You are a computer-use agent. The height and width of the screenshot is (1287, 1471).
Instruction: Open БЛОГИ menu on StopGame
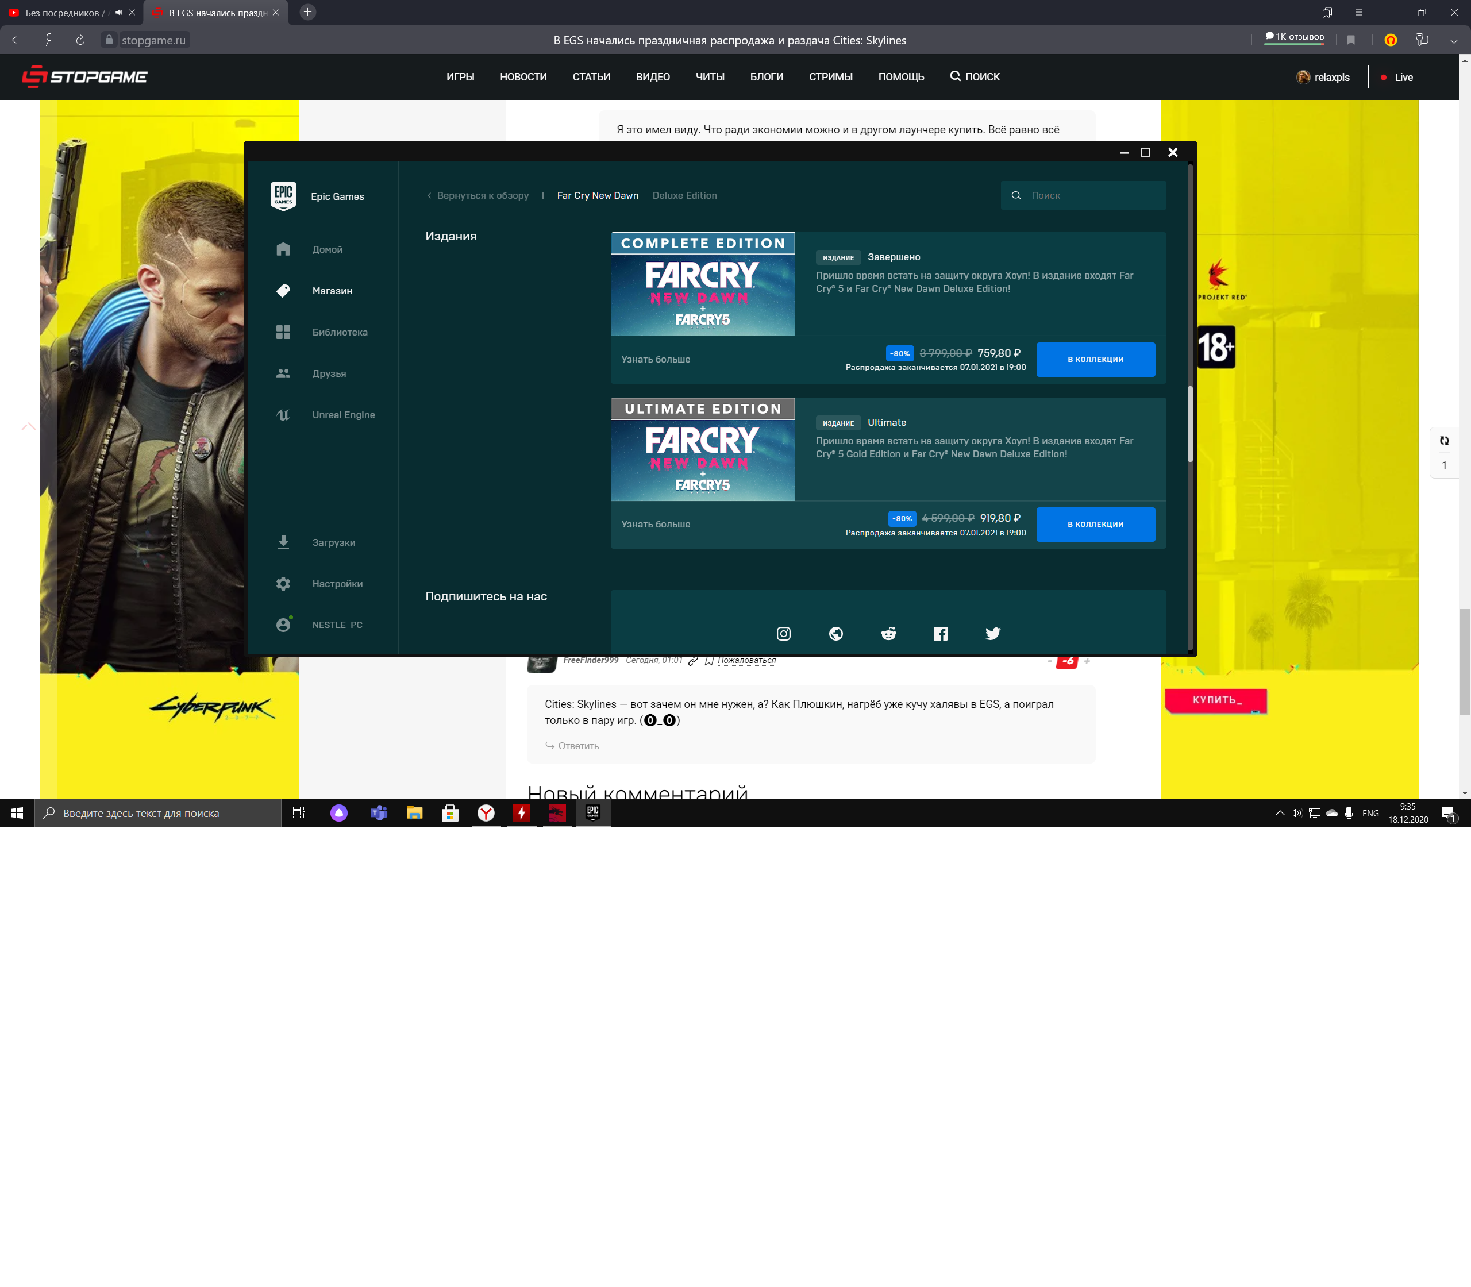(x=767, y=77)
